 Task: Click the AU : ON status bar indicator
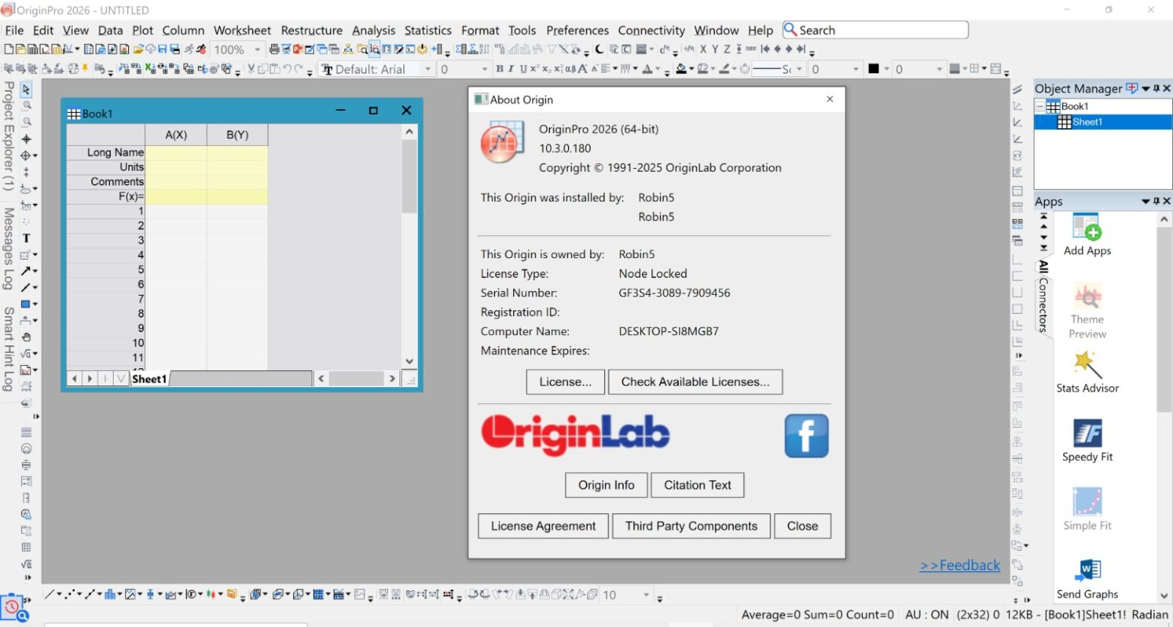point(927,615)
